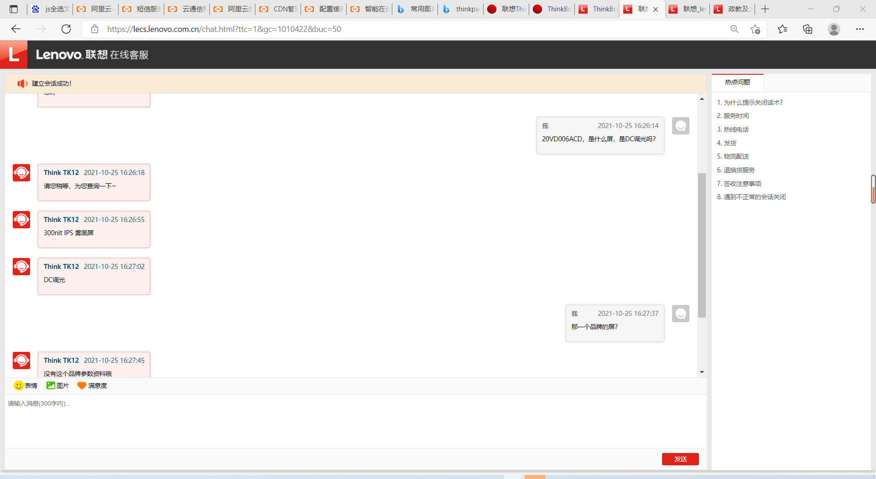The image size is (876, 479).
Task: Switch to the 联想_len browser tab
Action: [688, 9]
